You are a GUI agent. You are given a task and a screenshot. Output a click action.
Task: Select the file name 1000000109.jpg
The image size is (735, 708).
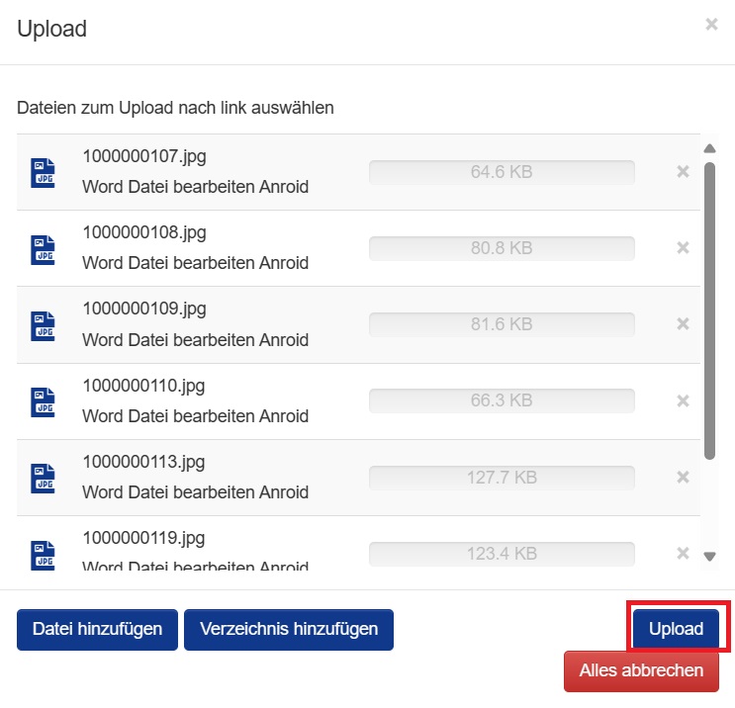point(144,310)
